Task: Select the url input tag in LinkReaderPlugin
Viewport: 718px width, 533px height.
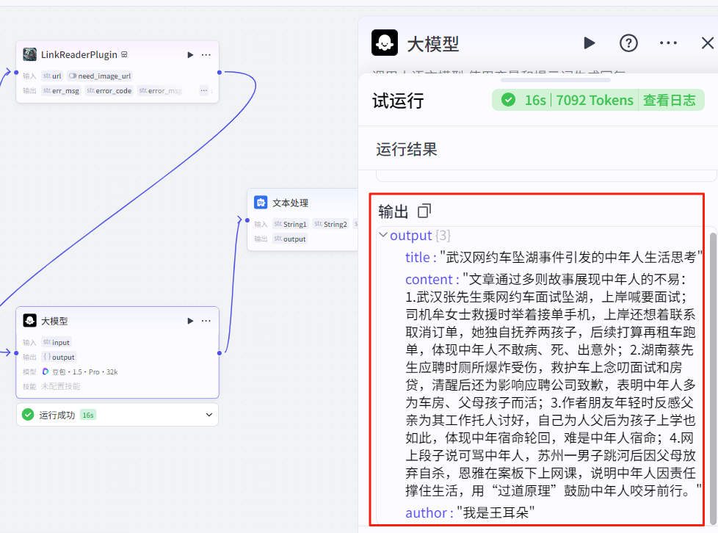Action: 52,76
